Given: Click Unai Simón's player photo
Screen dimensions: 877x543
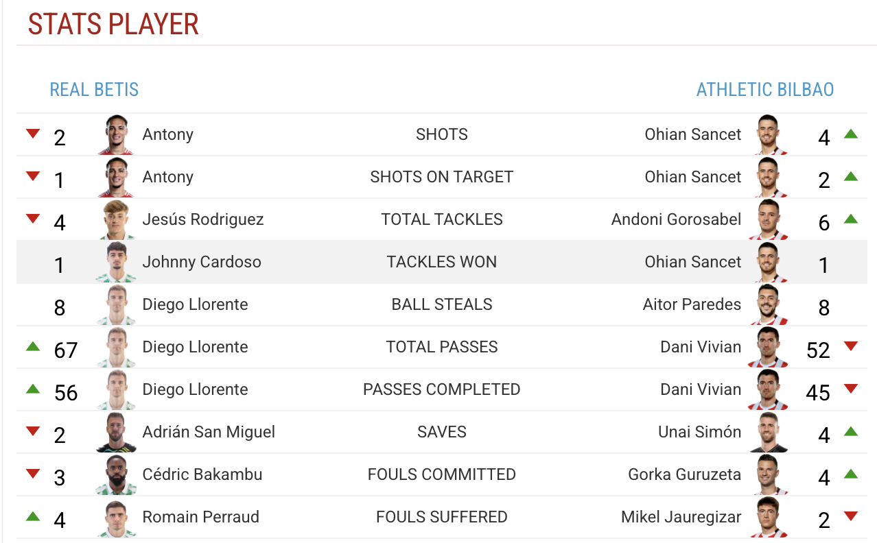Looking at the screenshot, I should pyautogui.click(x=768, y=432).
